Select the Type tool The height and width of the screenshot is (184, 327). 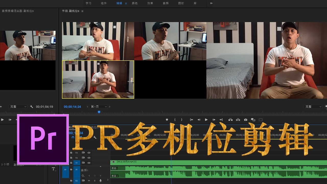click(x=53, y=169)
